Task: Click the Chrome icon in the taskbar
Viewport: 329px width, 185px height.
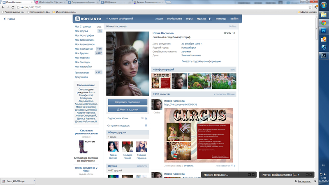Action: (323, 32)
